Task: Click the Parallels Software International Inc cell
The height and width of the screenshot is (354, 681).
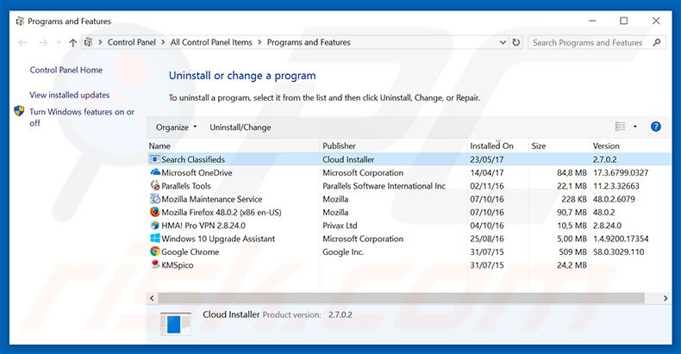Action: [x=384, y=186]
